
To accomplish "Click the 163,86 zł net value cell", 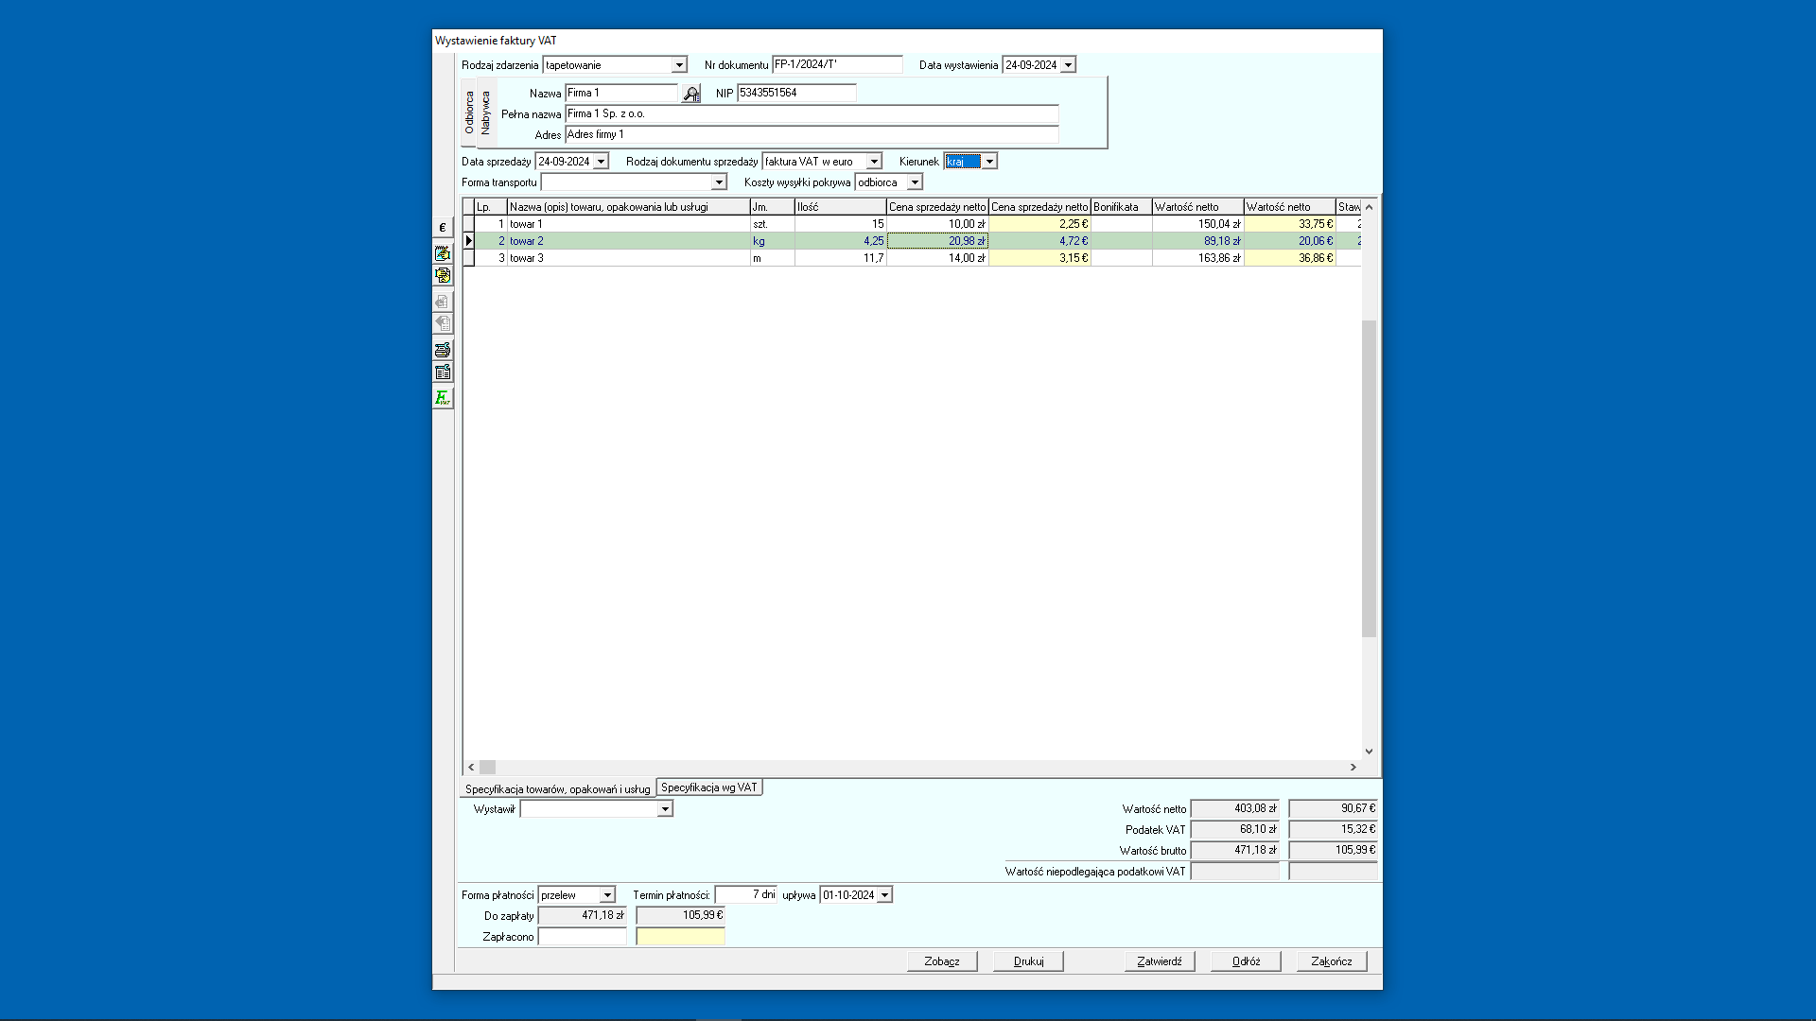I will coord(1198,258).
